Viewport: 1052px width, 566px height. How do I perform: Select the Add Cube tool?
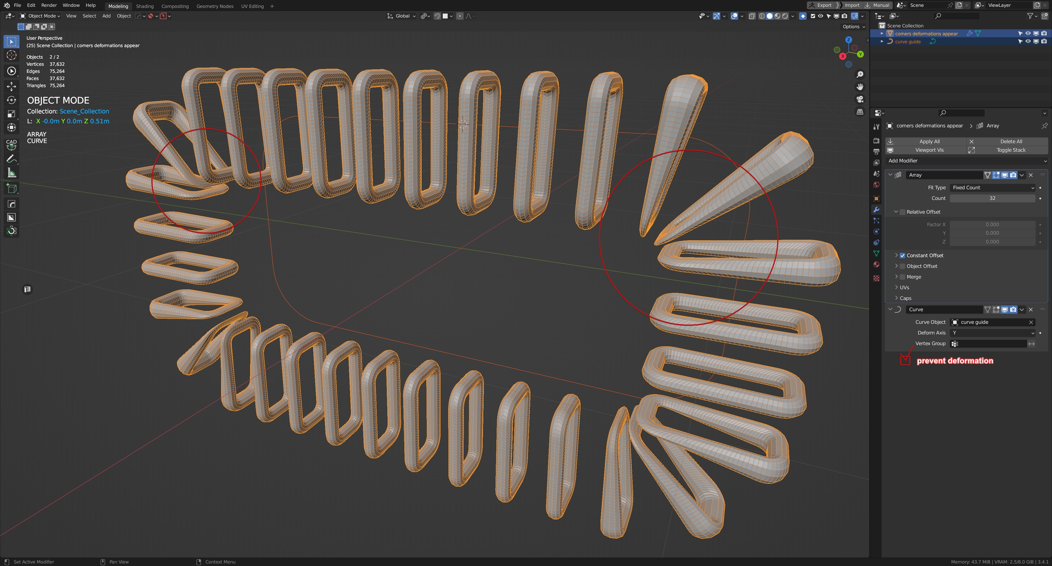[x=12, y=189]
